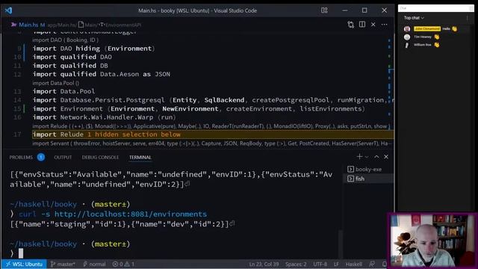Viewport: 478px width, 269px height.
Task: Click the EnvironmentAPI breadcrumb item
Action: 123,25
